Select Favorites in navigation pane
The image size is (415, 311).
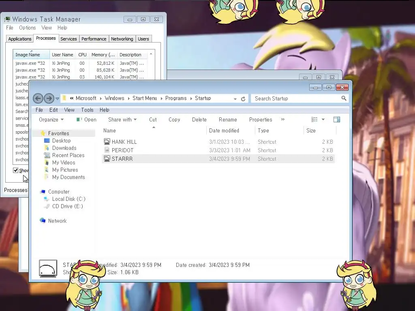58,133
